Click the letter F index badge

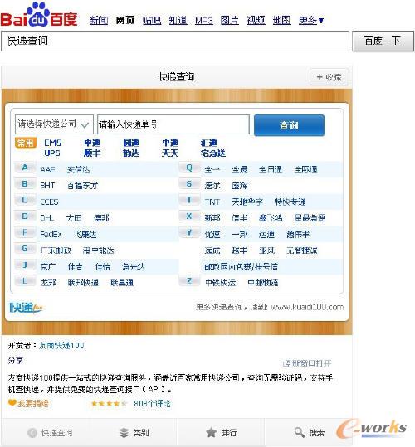tap(25, 232)
